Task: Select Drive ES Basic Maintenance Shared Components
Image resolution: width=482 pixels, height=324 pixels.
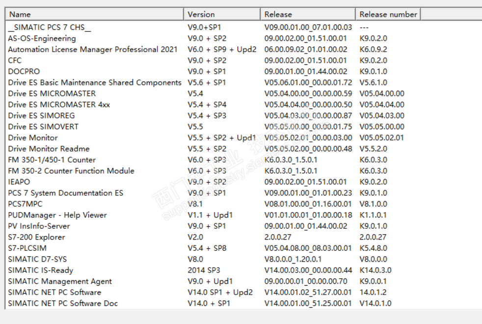Action: pyautogui.click(x=95, y=82)
